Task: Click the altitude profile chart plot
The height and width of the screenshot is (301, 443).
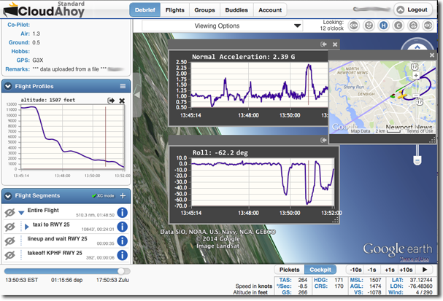Action: coord(72,137)
